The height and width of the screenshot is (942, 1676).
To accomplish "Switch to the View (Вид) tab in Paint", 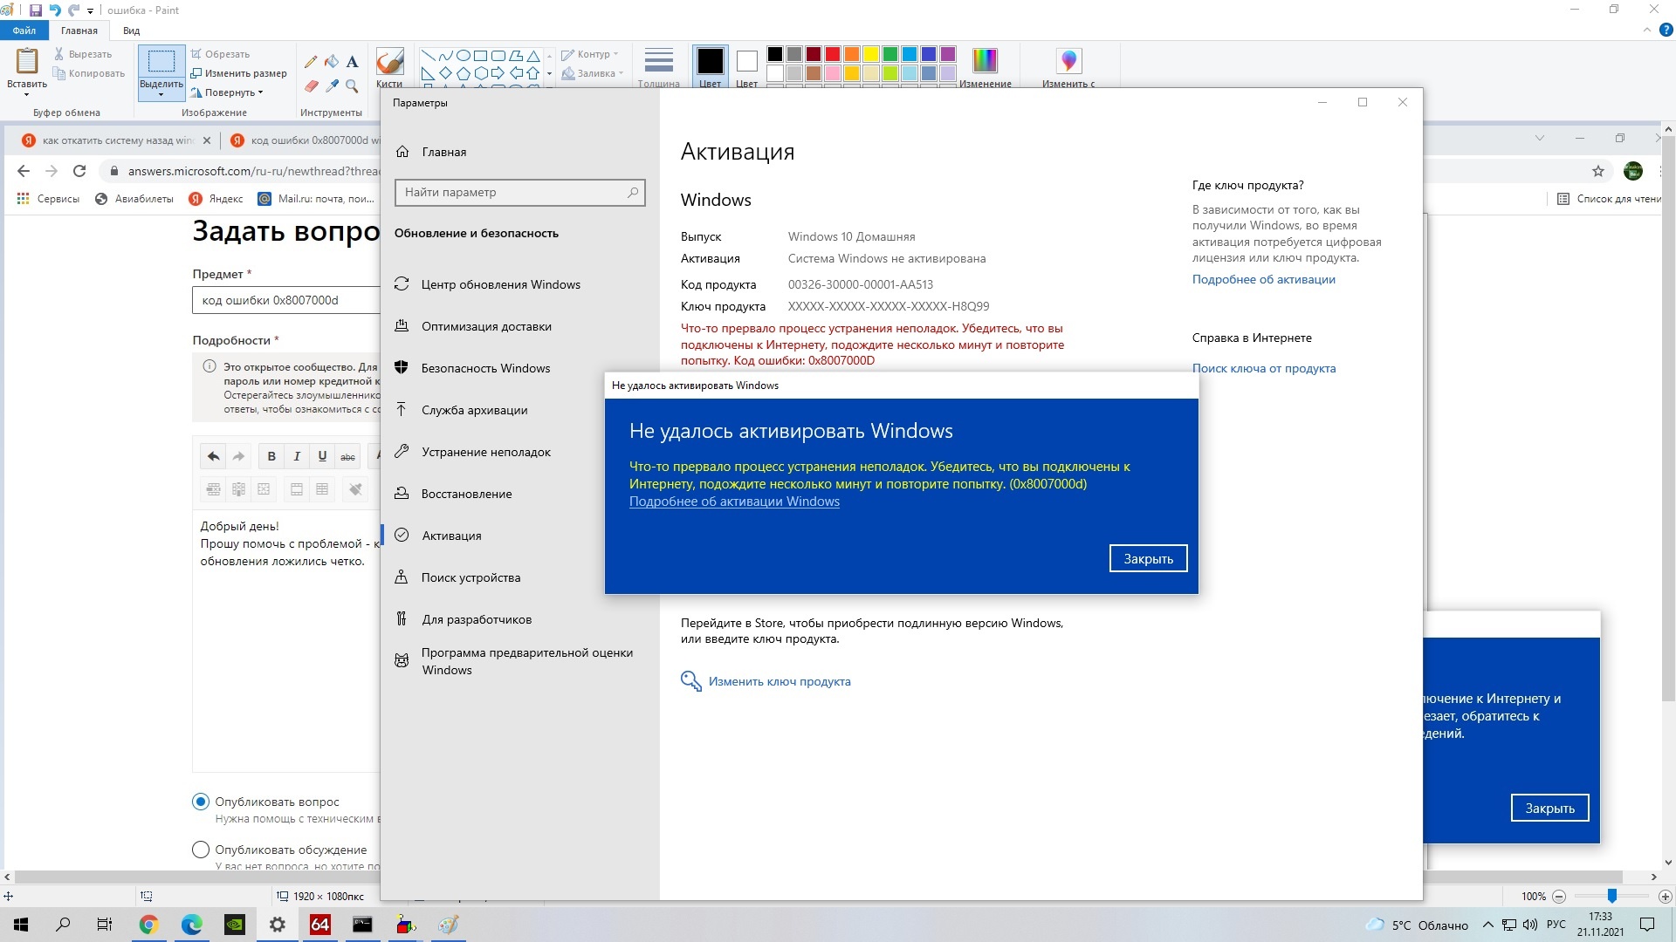I will click(x=131, y=31).
